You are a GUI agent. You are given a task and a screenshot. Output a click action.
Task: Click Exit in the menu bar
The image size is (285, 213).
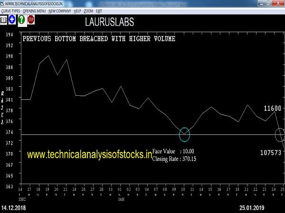[x=99, y=10]
